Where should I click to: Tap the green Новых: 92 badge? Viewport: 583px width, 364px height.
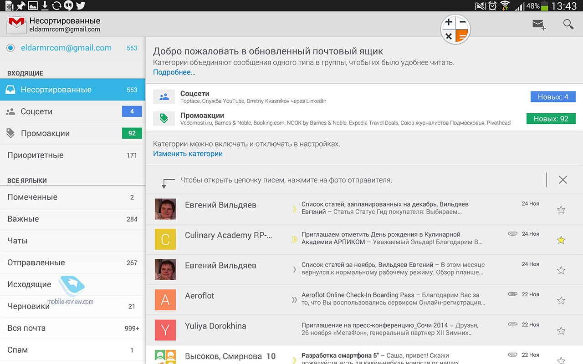tap(551, 119)
